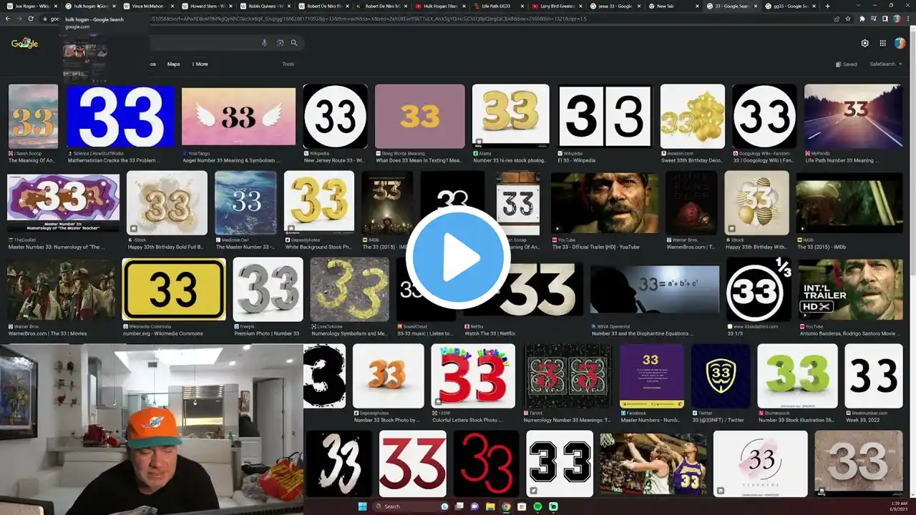Open Saved items
Image resolution: width=916 pixels, height=515 pixels.
pos(847,64)
